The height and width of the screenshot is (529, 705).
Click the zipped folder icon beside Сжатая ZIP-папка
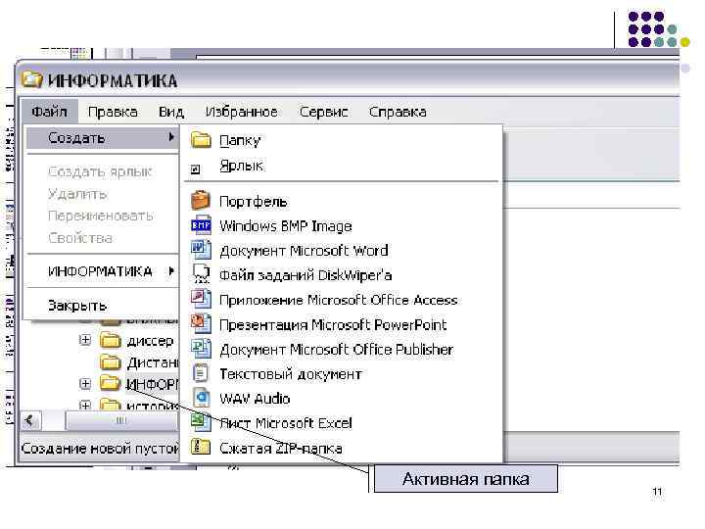point(201,447)
